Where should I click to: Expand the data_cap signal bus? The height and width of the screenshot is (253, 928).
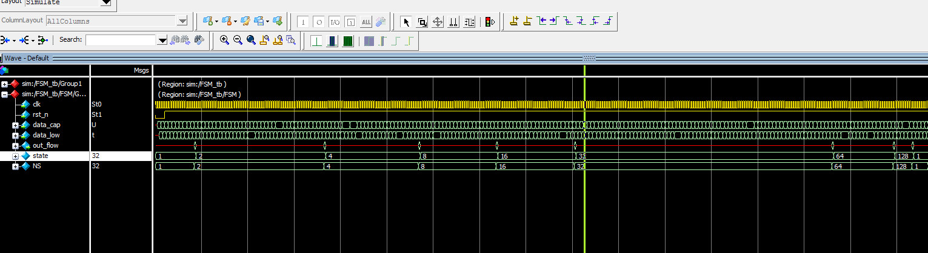coord(15,125)
